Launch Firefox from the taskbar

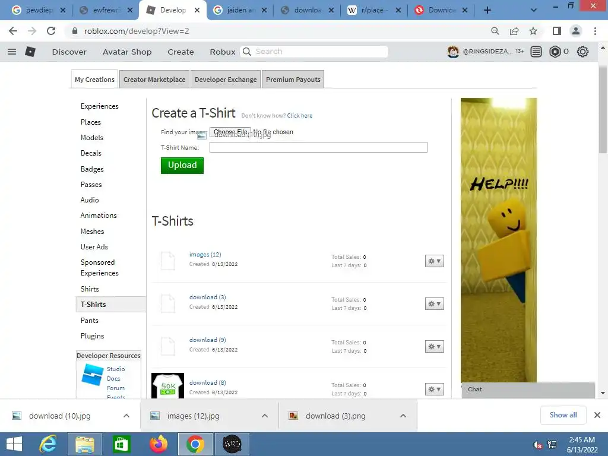159,444
